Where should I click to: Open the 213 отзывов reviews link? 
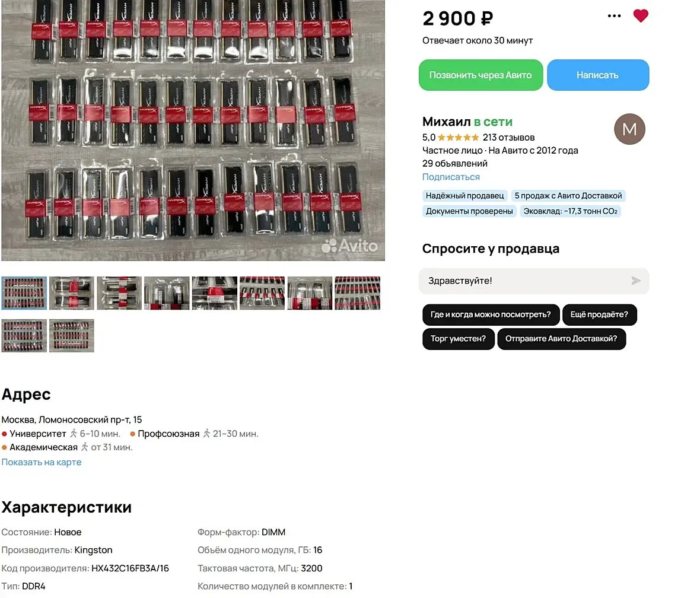[x=508, y=138]
